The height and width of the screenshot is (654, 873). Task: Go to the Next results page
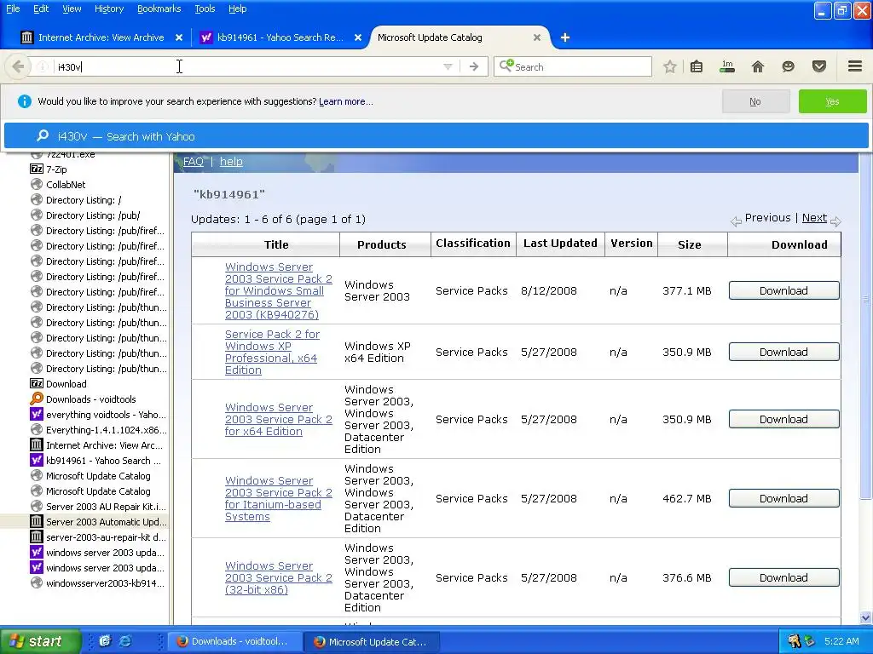coord(814,218)
